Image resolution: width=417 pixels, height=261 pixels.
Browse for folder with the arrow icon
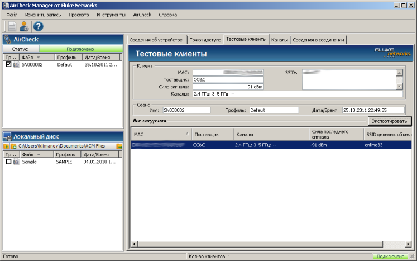pos(119,146)
